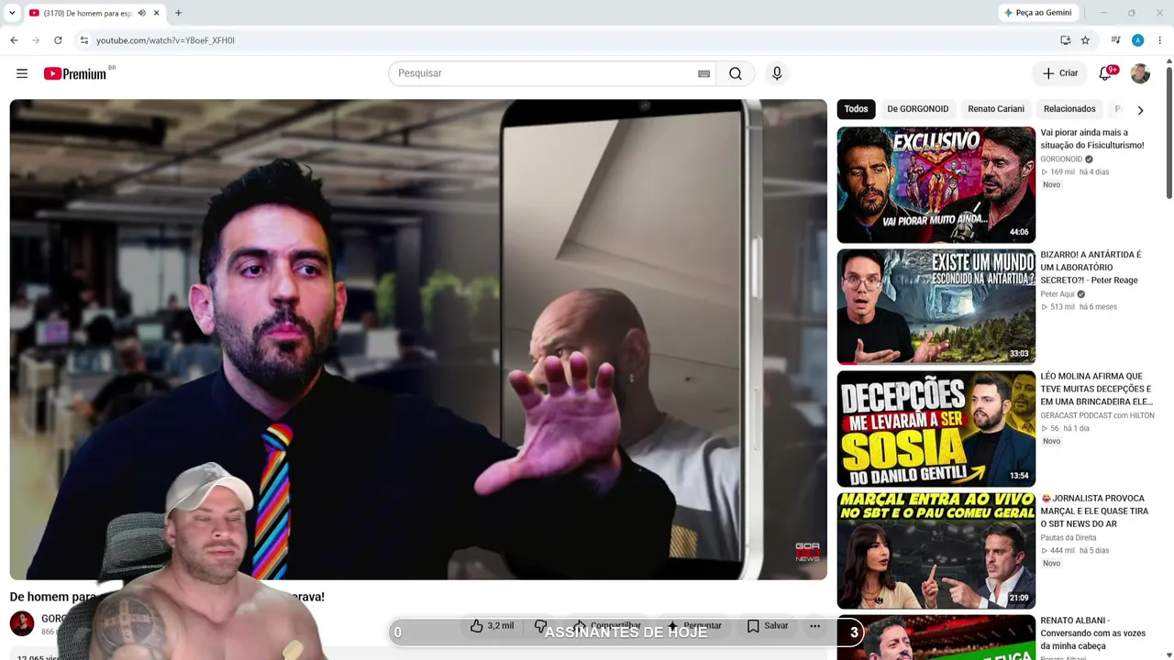Screen dimensions: 1174x660
Task: Open the tab search dropdown
Action: coord(12,13)
